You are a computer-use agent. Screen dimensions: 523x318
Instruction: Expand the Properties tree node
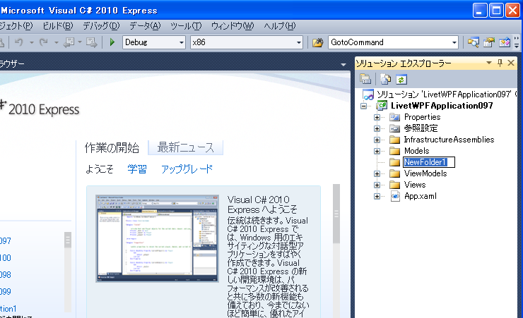point(377,117)
